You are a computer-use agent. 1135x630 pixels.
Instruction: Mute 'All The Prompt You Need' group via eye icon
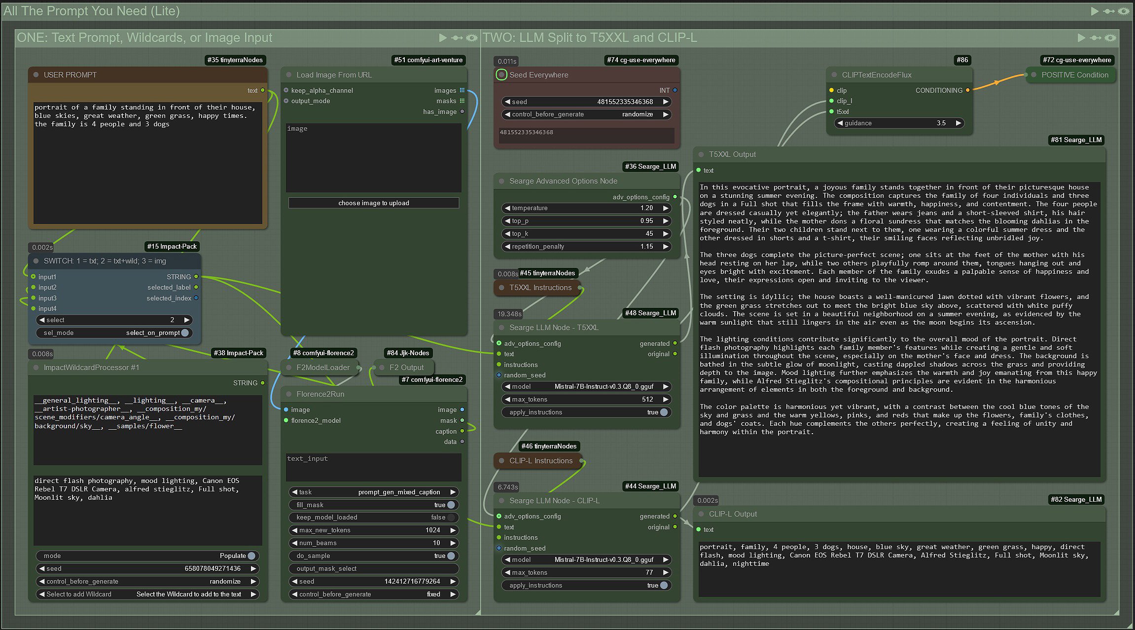1123,11
